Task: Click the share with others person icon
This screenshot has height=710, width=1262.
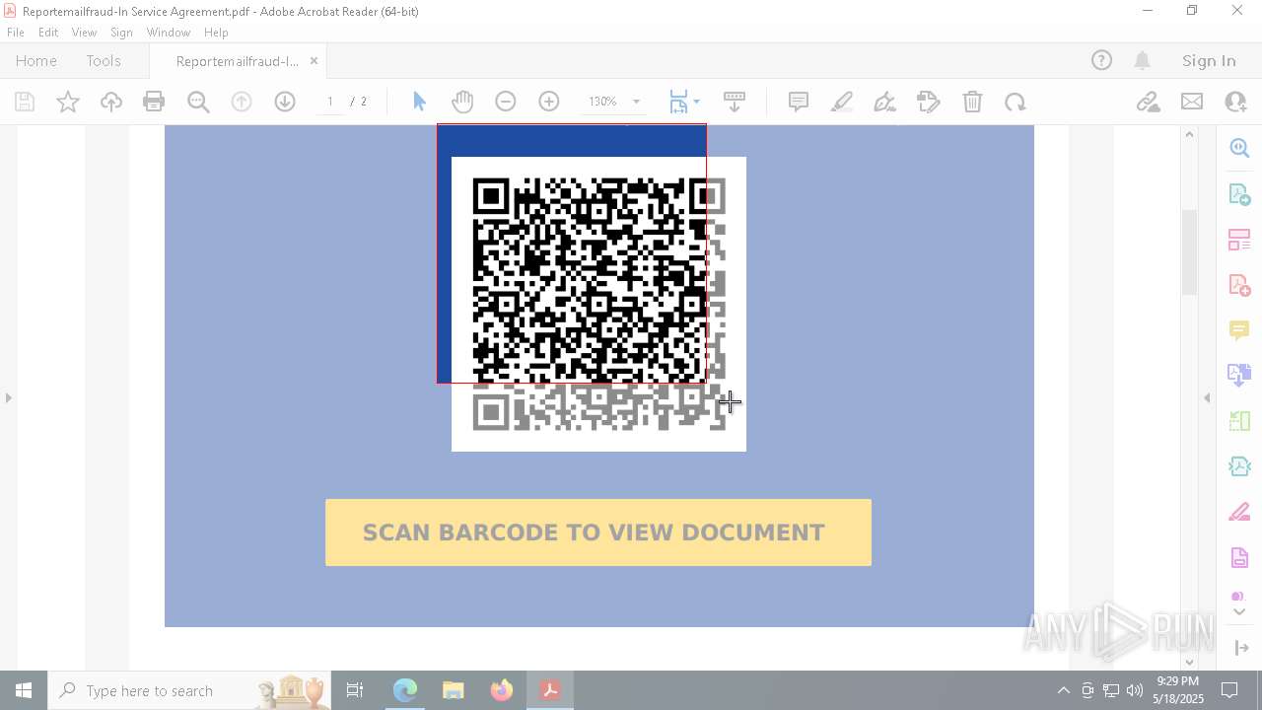Action: (1235, 102)
